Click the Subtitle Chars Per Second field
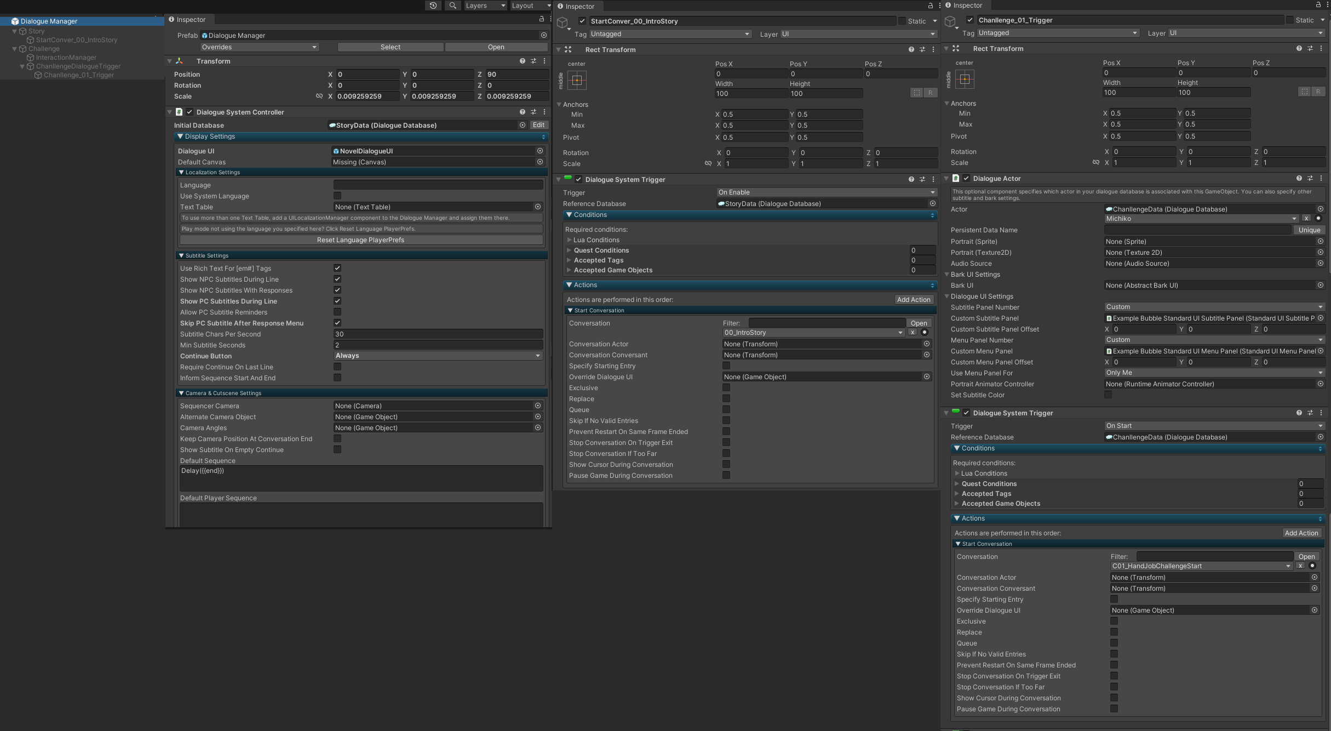 [x=438, y=334]
